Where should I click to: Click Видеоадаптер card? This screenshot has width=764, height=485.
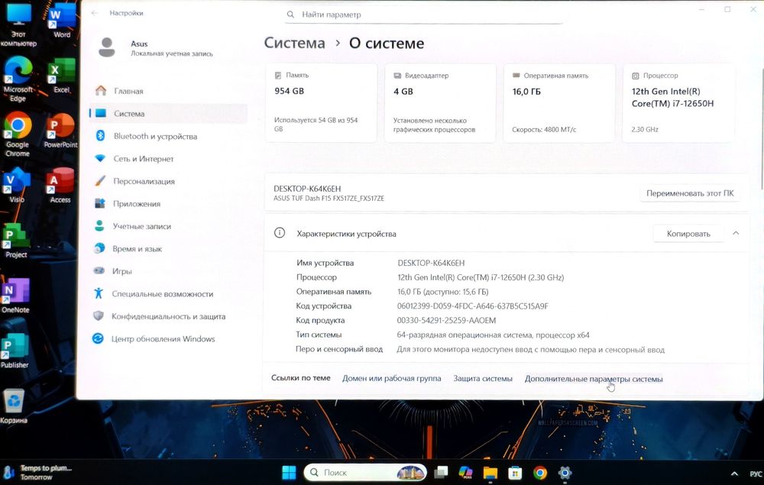440,103
